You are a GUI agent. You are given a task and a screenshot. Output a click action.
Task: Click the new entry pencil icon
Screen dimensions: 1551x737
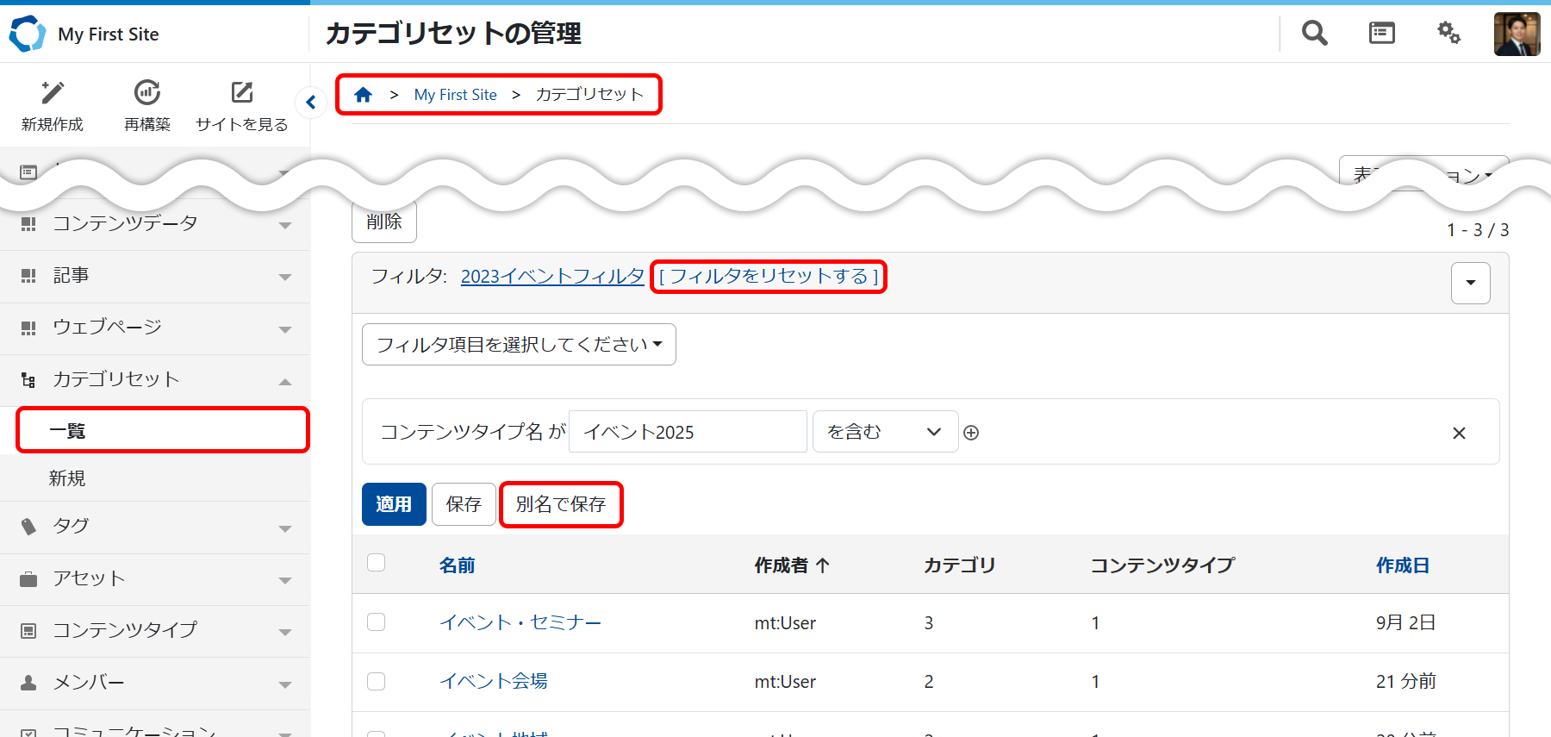coord(53,93)
